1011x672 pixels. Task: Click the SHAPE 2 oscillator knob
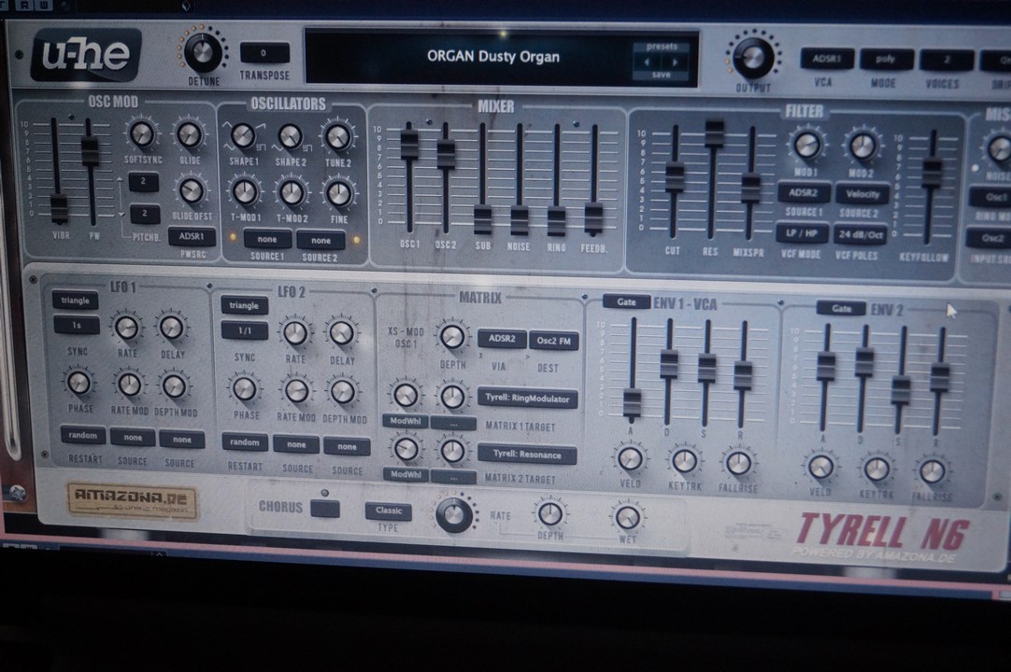click(x=291, y=136)
